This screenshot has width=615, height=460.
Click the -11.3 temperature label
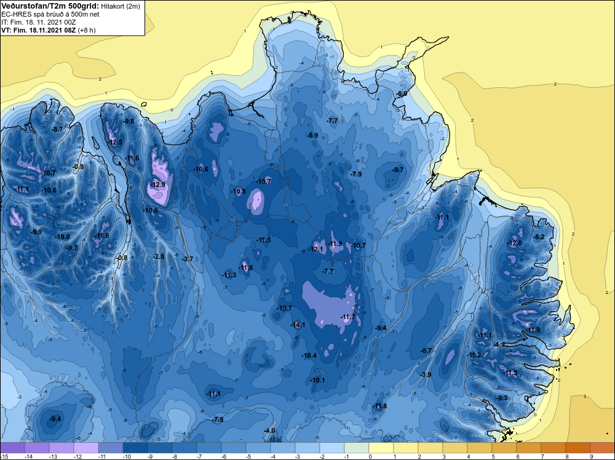point(229,275)
